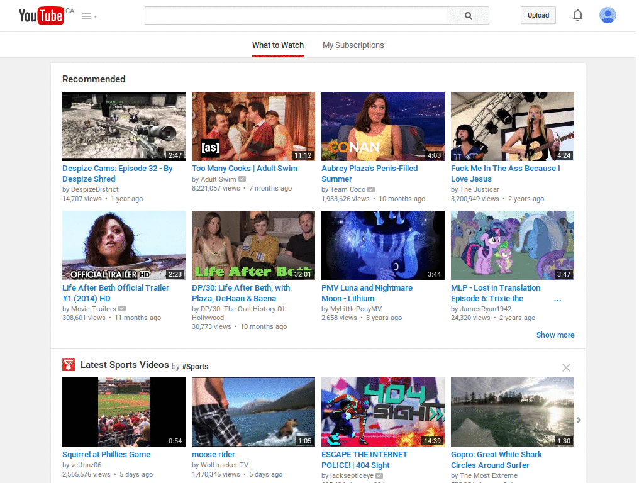Viewport: 644px width, 483px height.
Task: Advance sports videos with right arrow
Action: (579, 420)
